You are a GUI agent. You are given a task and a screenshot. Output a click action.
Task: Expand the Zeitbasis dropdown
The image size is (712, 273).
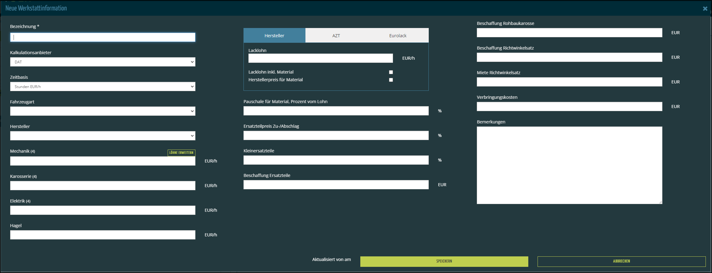[x=102, y=86]
